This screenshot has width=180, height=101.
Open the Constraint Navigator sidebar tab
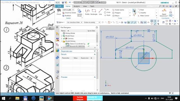click(57, 39)
